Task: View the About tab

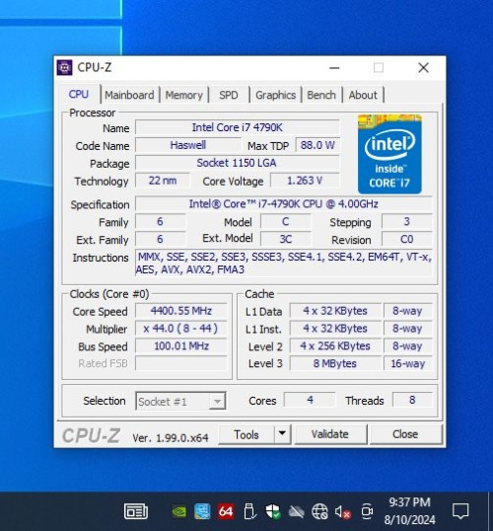Action: click(x=363, y=95)
